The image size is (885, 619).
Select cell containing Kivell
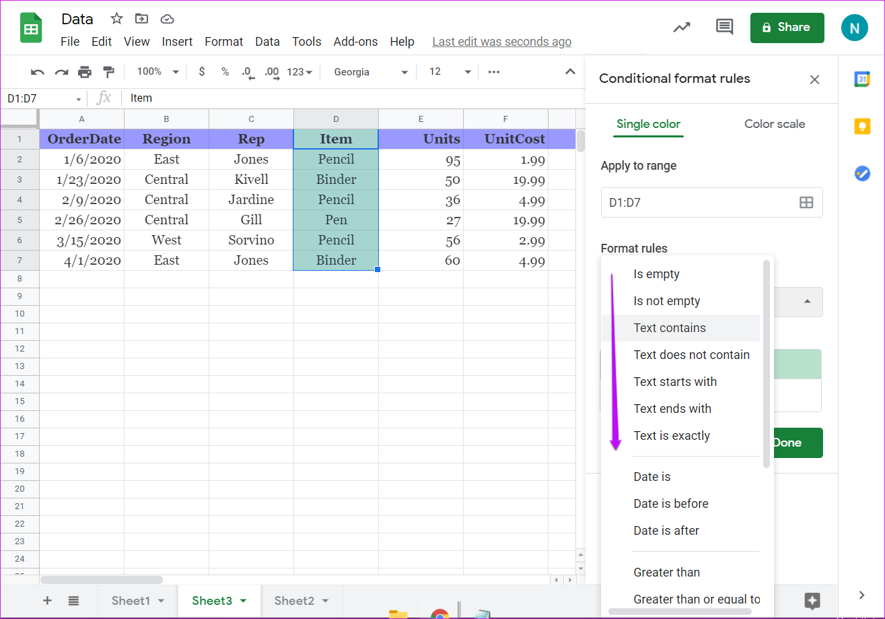[251, 180]
